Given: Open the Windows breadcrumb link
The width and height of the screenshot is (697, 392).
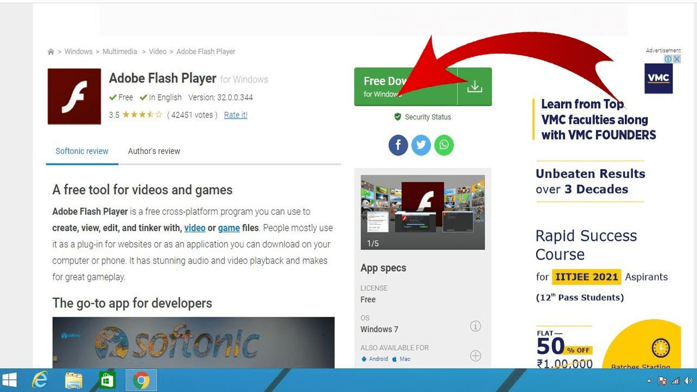Looking at the screenshot, I should click(78, 52).
